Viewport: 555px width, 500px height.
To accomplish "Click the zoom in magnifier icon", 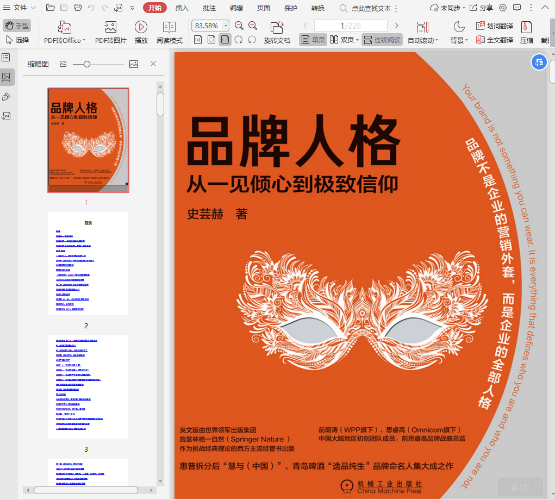I will (x=253, y=26).
